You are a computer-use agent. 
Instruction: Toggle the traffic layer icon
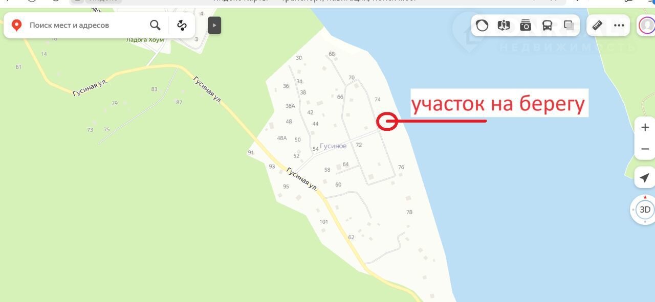[482, 25]
